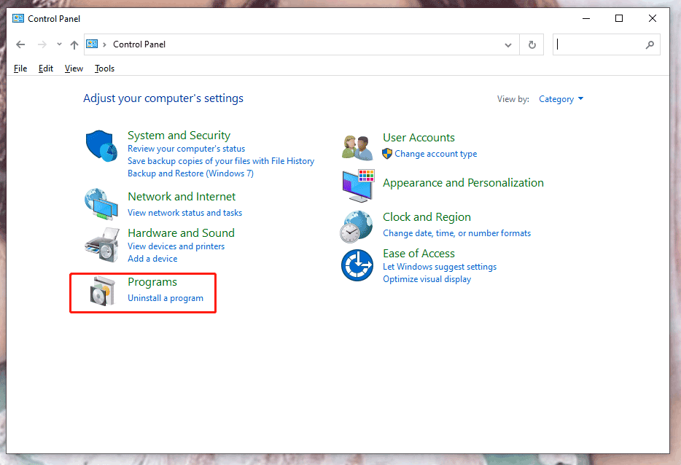681x465 pixels.
Task: Open the User Accounts people icon
Action: 357,147
